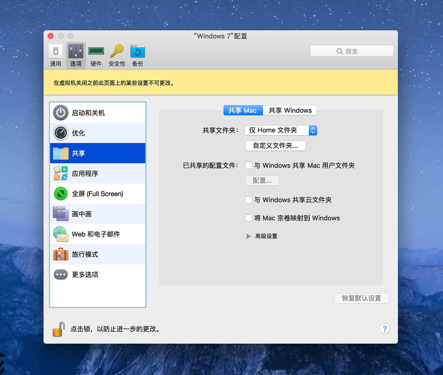Viewport: 443px width, 375px height.
Task: Select 优化 in the sidebar list
Action: (98, 133)
